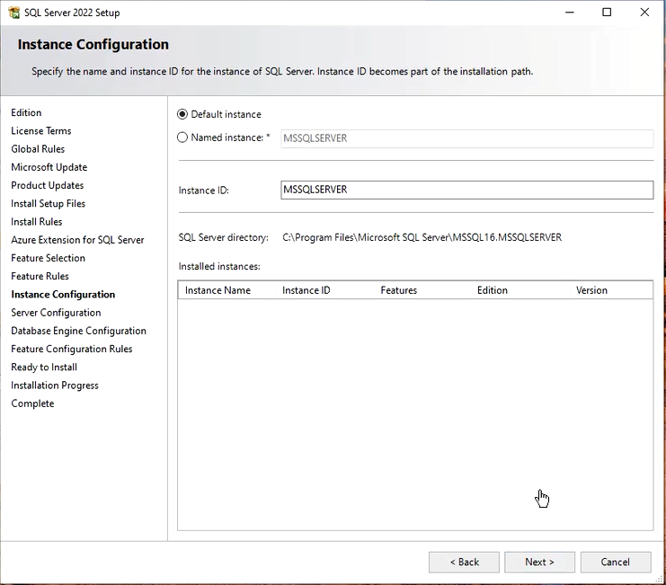Sort by Instance ID column header
This screenshot has width=666, height=585.
tap(325, 290)
